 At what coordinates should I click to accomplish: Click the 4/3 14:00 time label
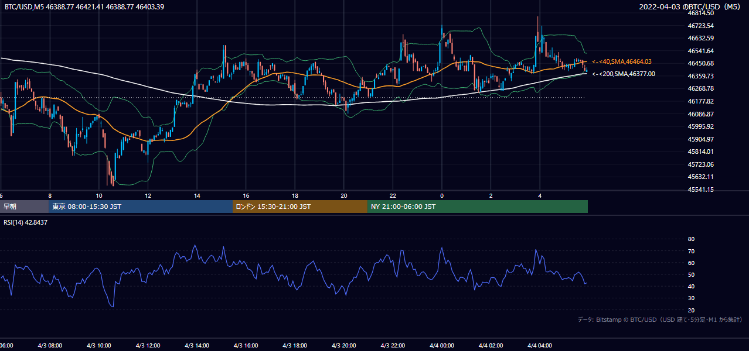point(197,346)
